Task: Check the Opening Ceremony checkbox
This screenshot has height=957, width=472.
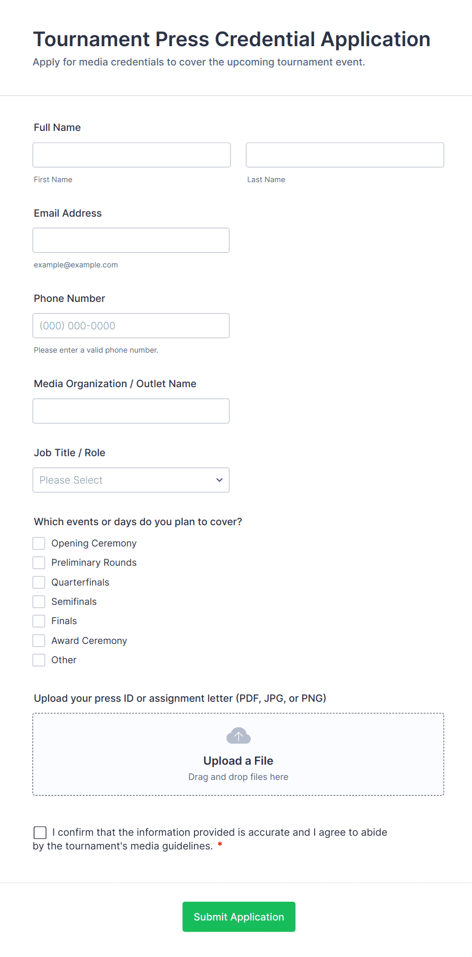Action: pyautogui.click(x=39, y=543)
